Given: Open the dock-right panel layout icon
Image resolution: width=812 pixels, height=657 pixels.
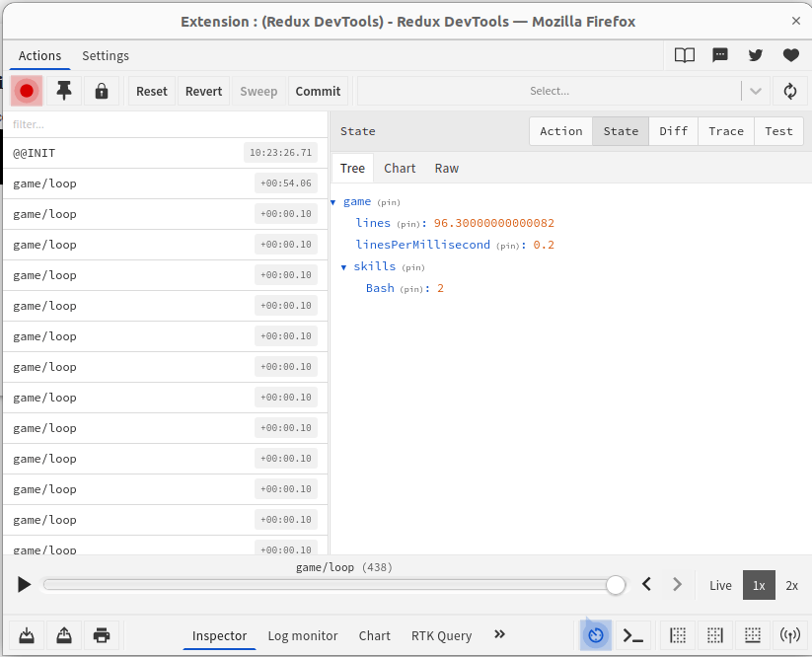Looking at the screenshot, I should pos(714,635).
